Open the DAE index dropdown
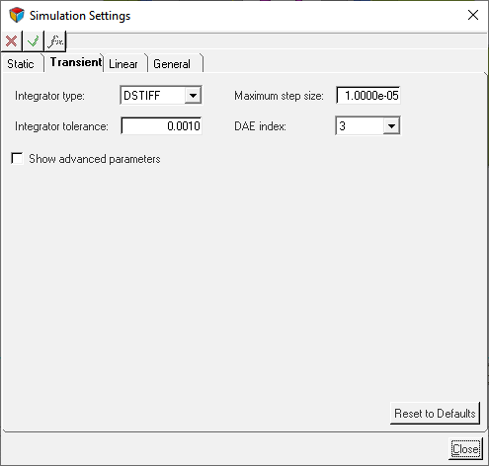 coord(391,125)
